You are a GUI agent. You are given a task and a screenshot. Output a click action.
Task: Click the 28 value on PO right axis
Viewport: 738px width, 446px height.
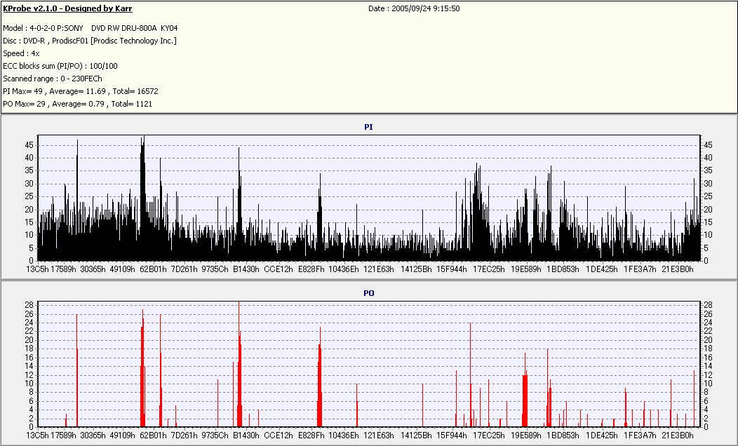(708, 305)
